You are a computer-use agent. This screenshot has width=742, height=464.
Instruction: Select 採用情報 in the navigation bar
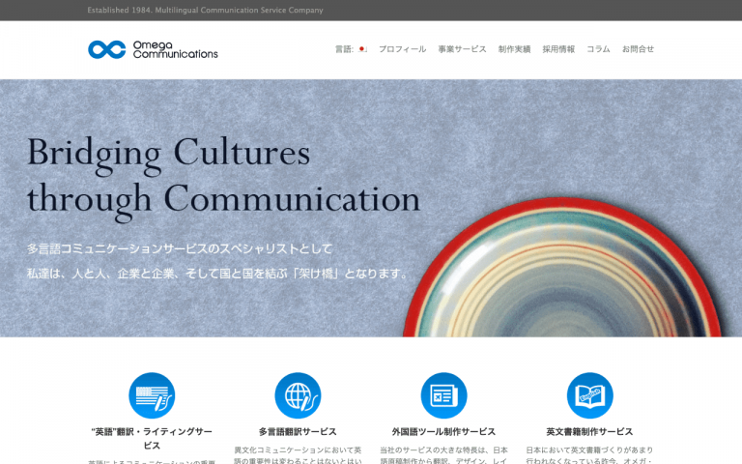[558, 49]
